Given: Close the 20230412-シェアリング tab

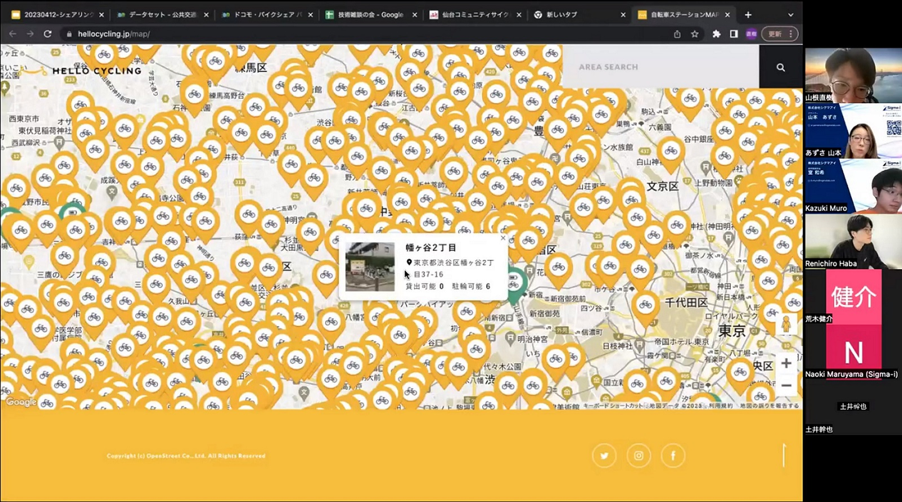Looking at the screenshot, I should 103,14.
